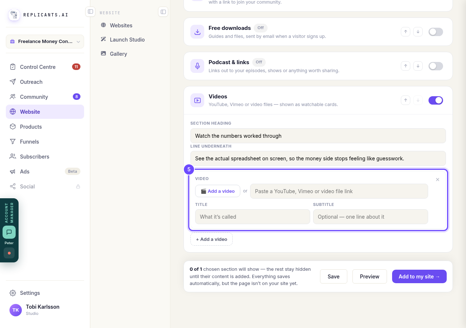Click Add to my site button
Viewport: 466px width, 328px height.
419,277
